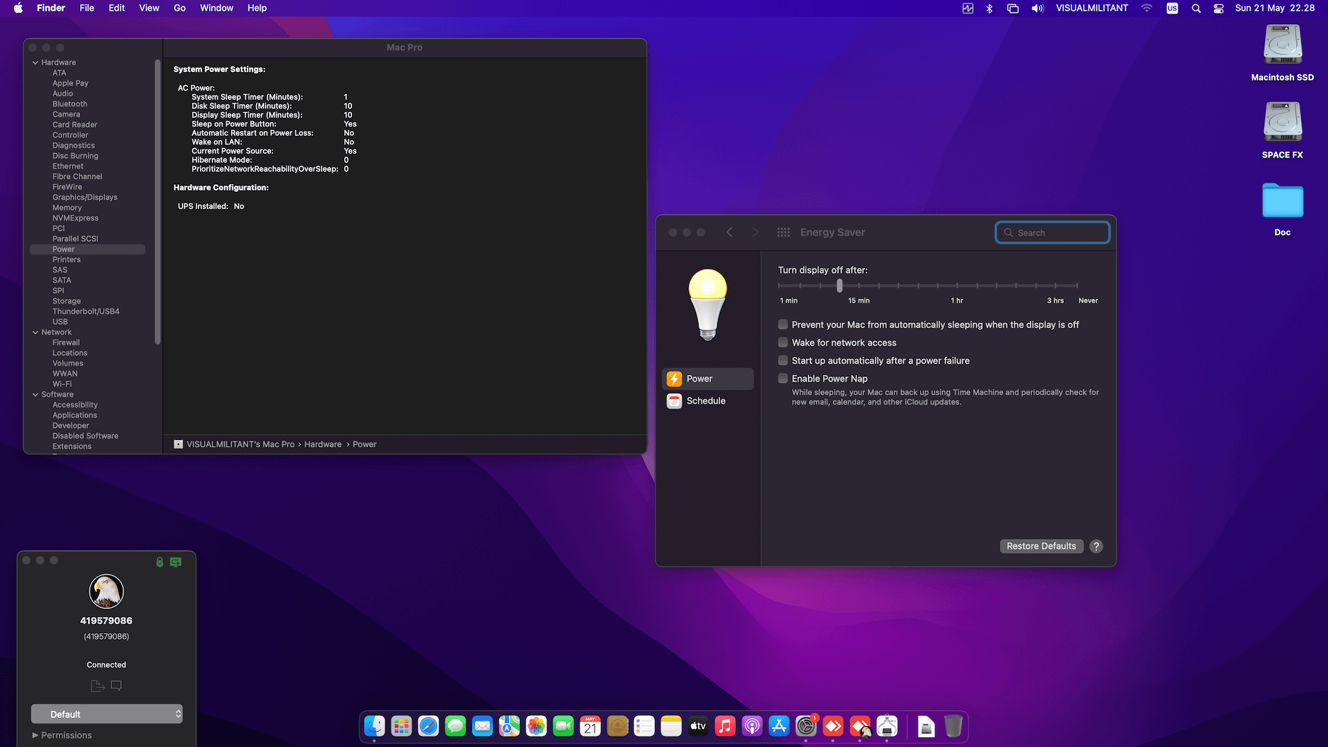Click the green lock icon in AnyDesk panel

pos(160,562)
